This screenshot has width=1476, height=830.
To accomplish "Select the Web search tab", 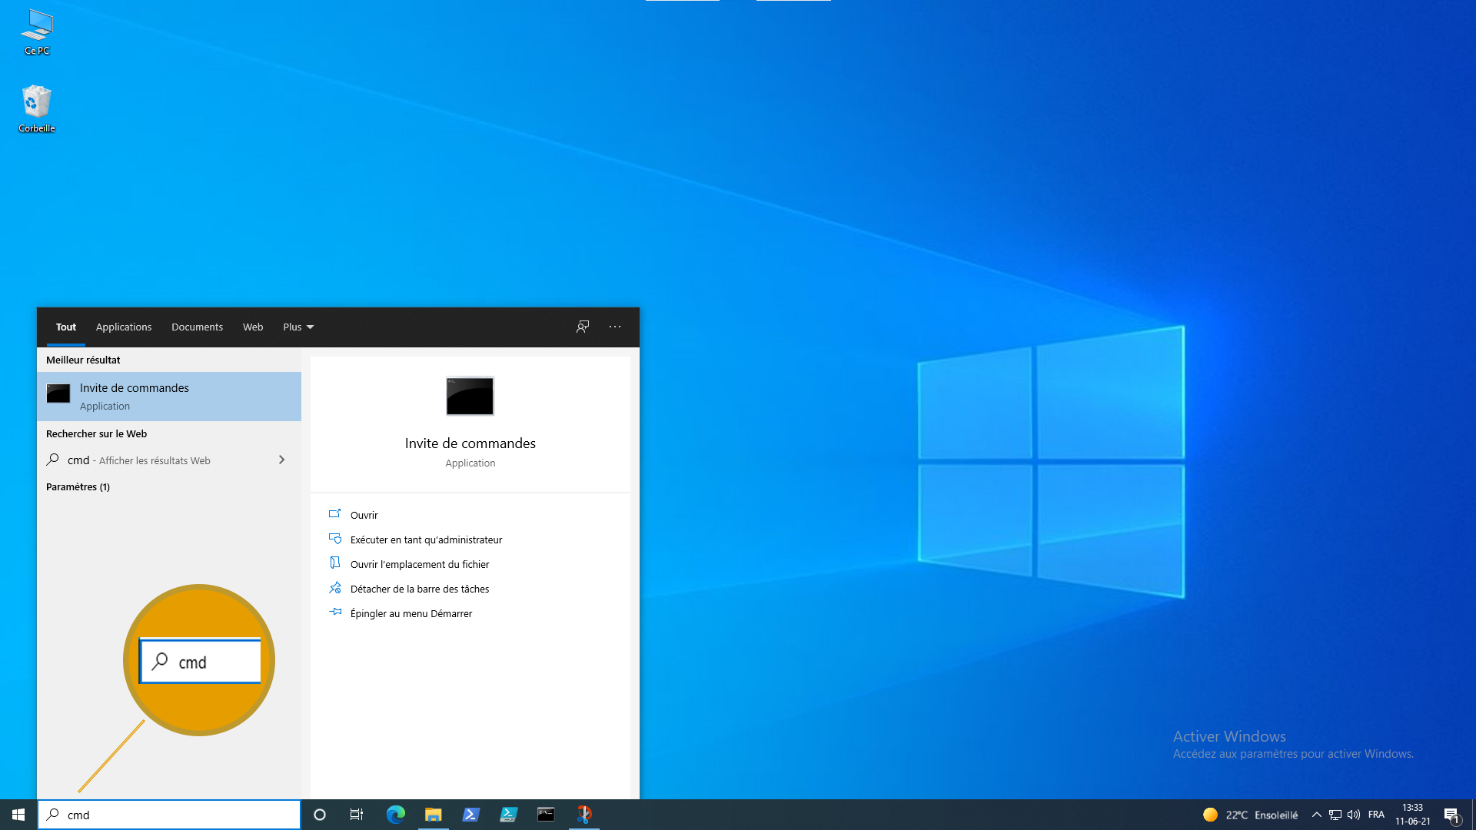I will pos(253,327).
